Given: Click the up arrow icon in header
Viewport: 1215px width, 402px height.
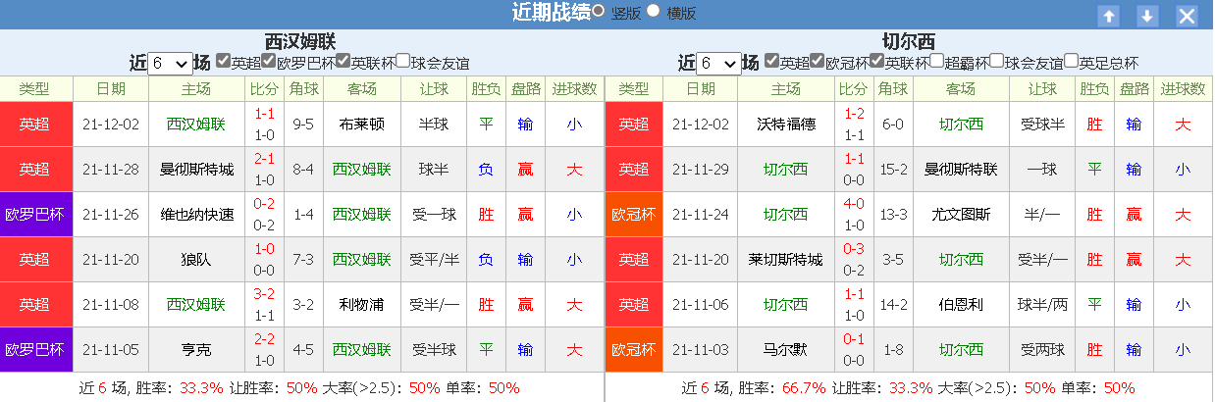Looking at the screenshot, I should pos(1108,16).
